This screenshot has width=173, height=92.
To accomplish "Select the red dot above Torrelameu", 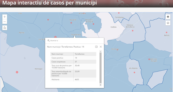I will (119, 13).
